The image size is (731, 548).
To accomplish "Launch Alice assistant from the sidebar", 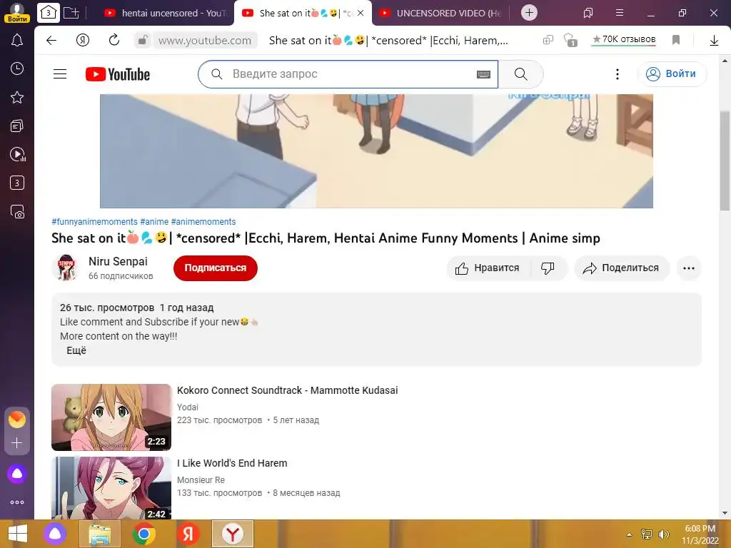I will 17,474.
